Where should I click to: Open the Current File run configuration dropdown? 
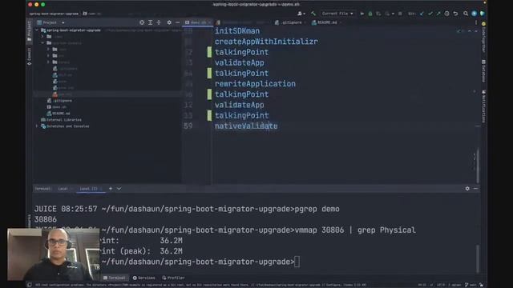(337, 14)
